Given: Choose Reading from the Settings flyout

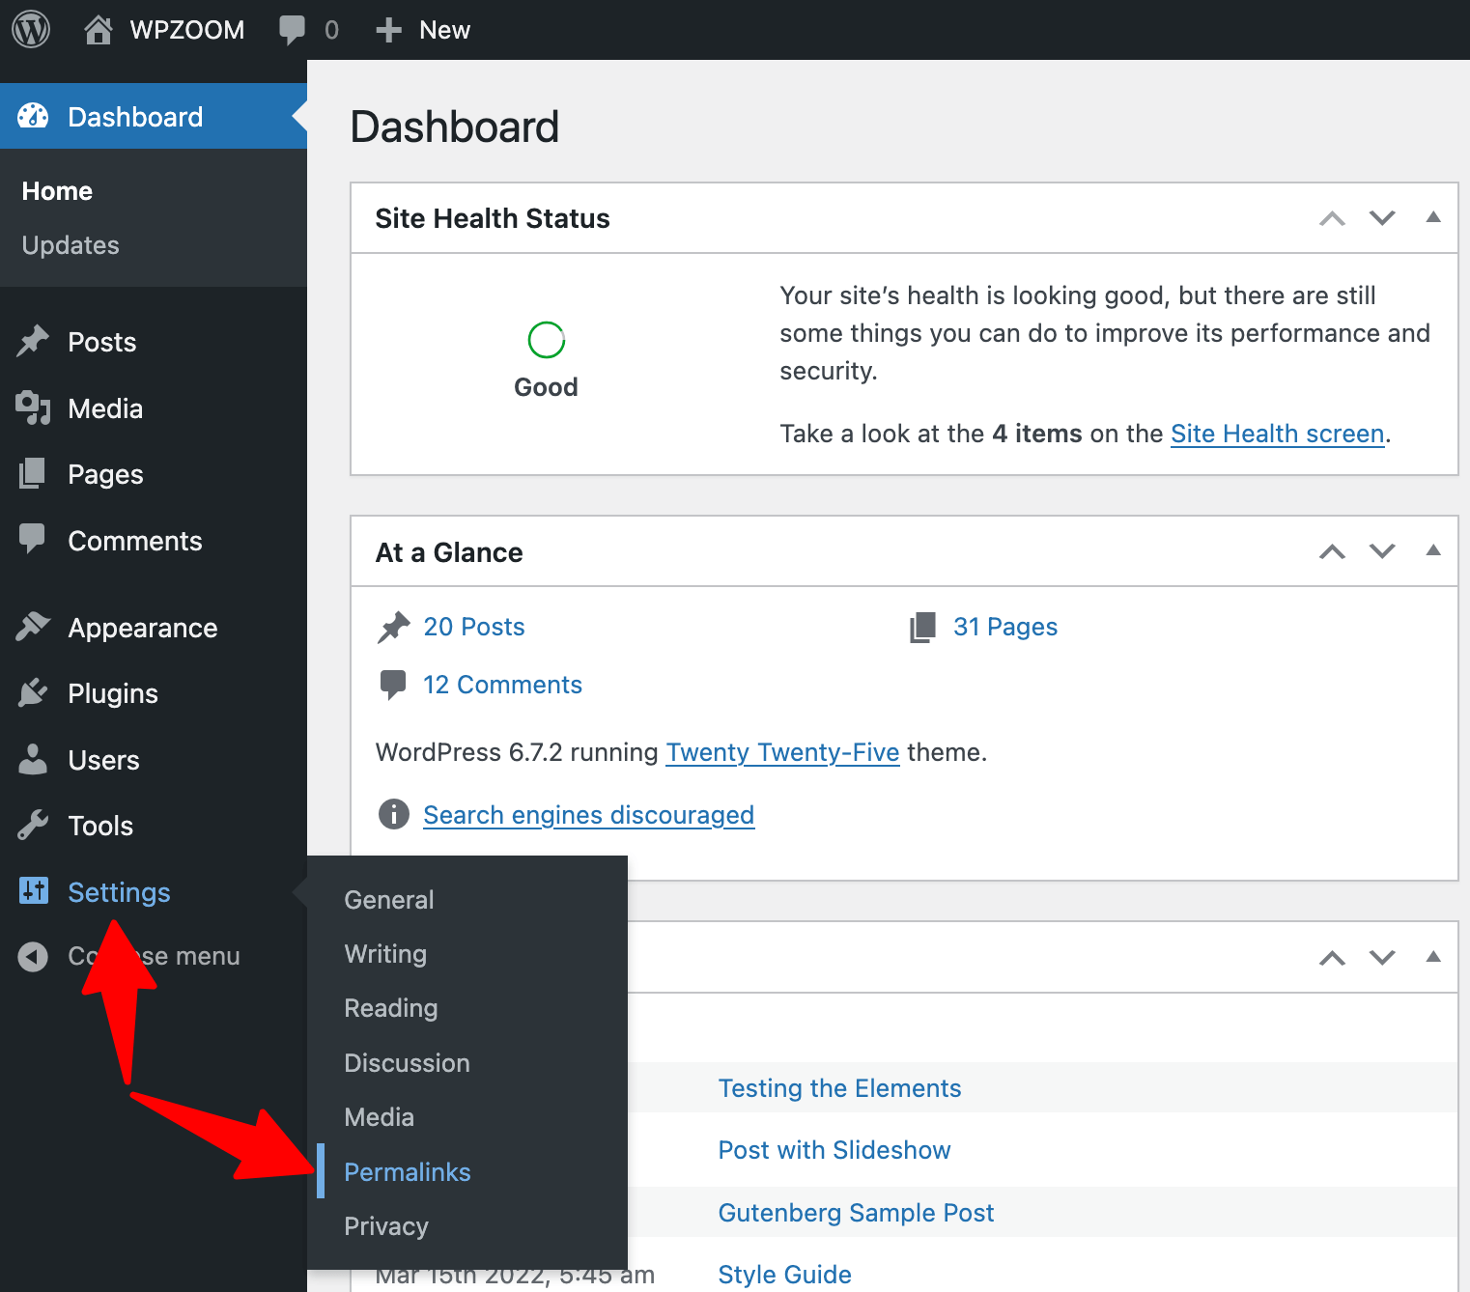Looking at the screenshot, I should click(391, 1008).
